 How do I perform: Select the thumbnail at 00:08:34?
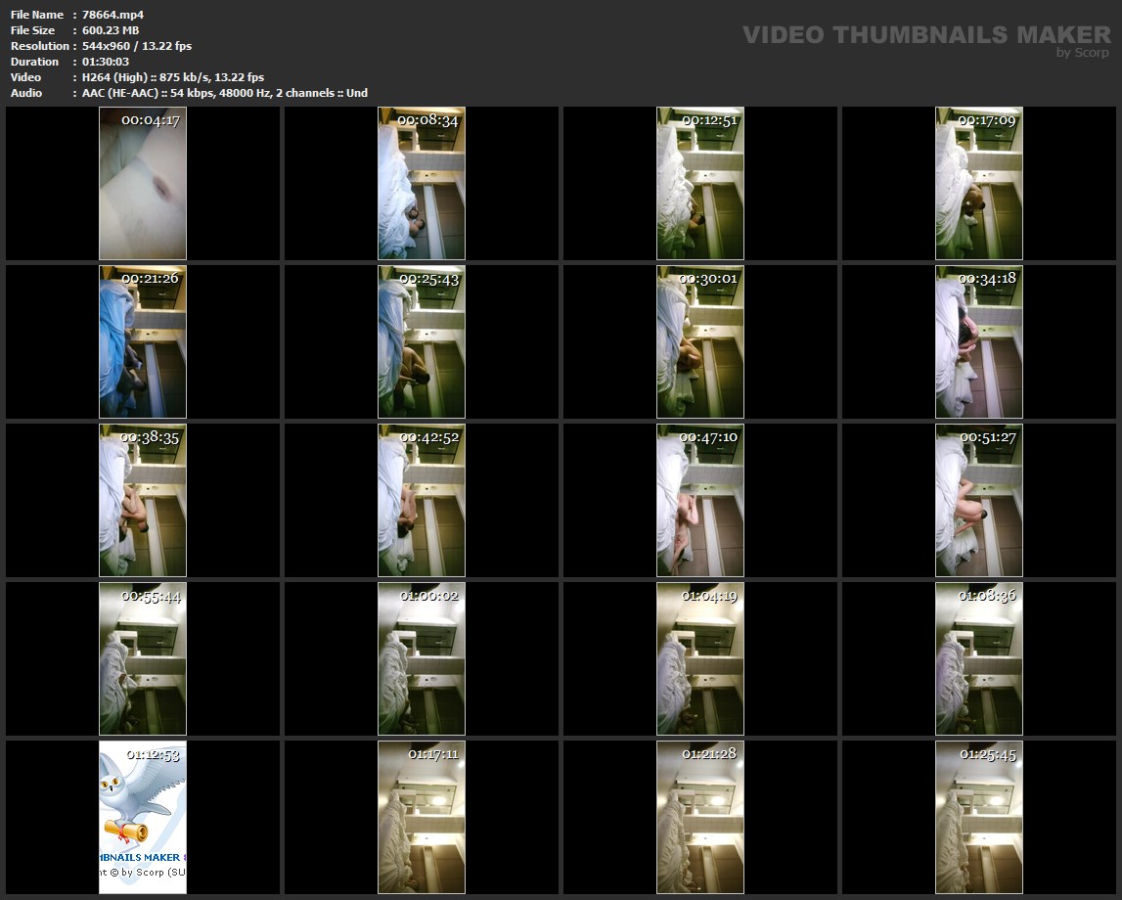[x=422, y=183]
